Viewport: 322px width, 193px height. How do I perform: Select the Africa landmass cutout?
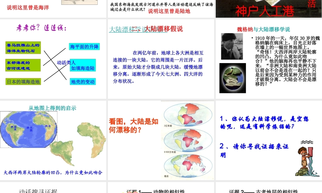click(x=91, y=140)
